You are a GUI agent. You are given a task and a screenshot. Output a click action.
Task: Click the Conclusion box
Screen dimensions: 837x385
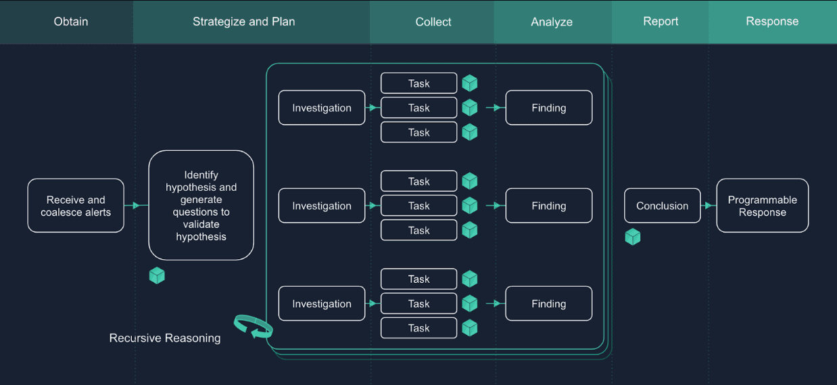click(663, 206)
